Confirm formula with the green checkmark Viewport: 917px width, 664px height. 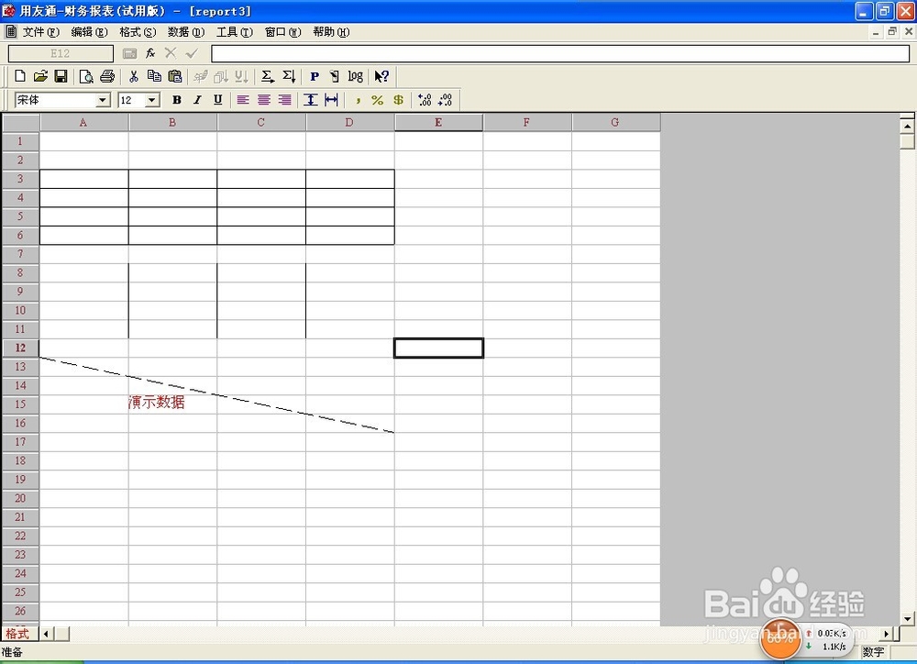tap(191, 53)
